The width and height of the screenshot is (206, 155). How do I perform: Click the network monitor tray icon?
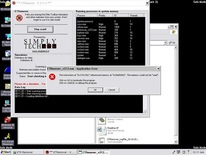(x=178, y=152)
